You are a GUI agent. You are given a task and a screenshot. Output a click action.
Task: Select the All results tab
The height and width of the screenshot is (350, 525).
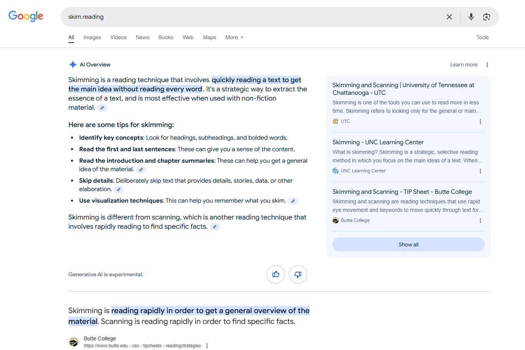coord(71,37)
